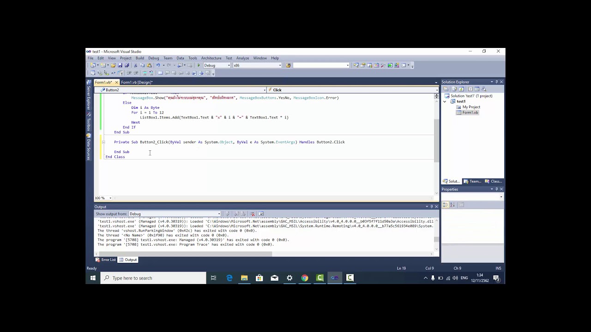Toggle Word Wrap icon in Output panel

tap(261, 213)
